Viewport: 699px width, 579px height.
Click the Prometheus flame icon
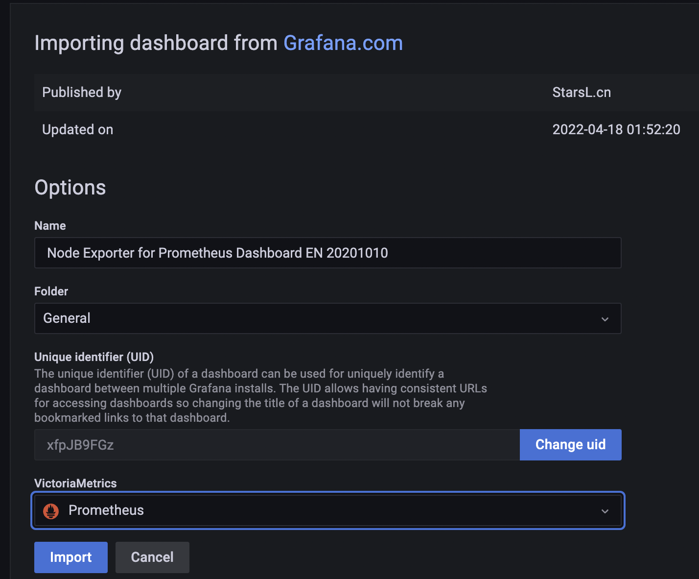[x=51, y=511]
